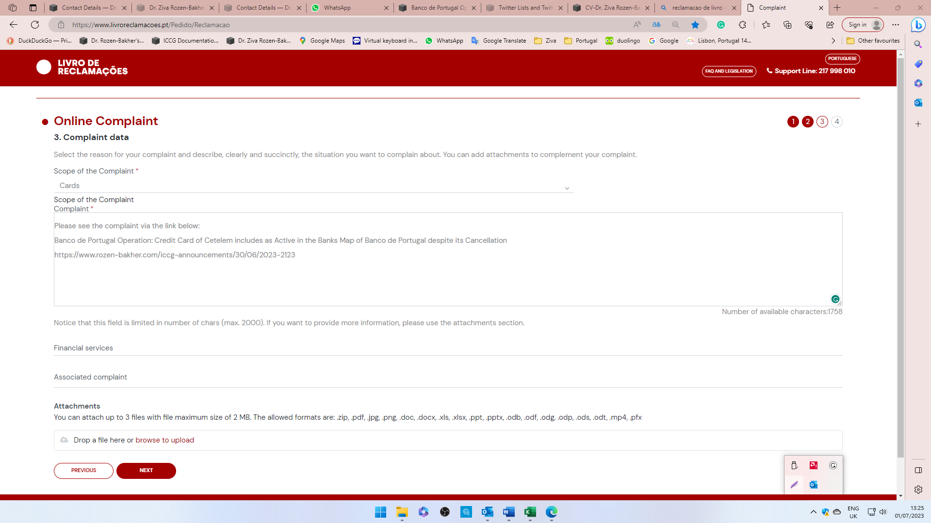Open the Other favourites dropdown
The height and width of the screenshot is (523, 931).
coord(872,41)
